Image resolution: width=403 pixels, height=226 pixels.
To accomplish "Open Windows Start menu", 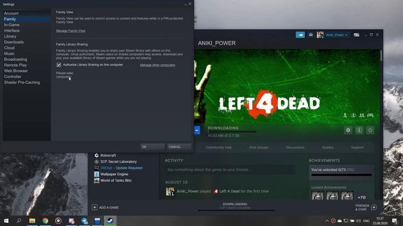I will click(x=6, y=220).
